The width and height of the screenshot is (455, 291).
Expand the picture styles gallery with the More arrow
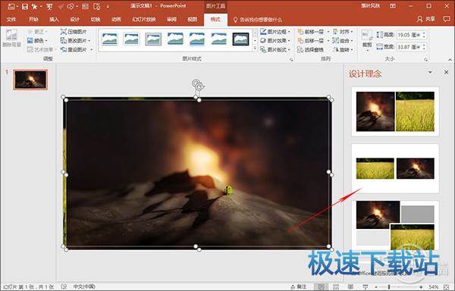[x=255, y=48]
